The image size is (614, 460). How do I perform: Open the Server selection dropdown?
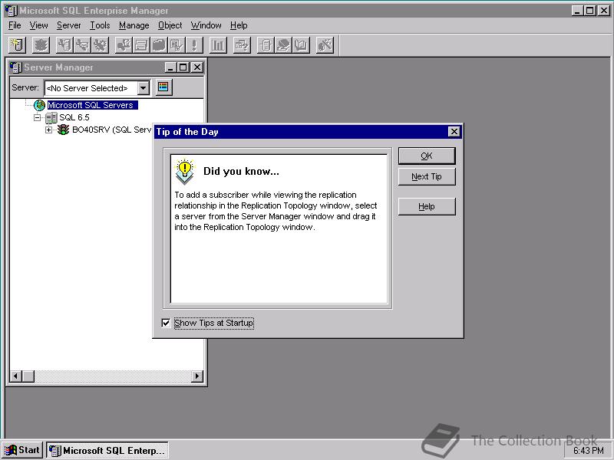tap(144, 88)
